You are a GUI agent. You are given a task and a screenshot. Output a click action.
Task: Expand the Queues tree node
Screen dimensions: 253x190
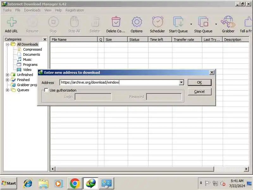pos(7,90)
